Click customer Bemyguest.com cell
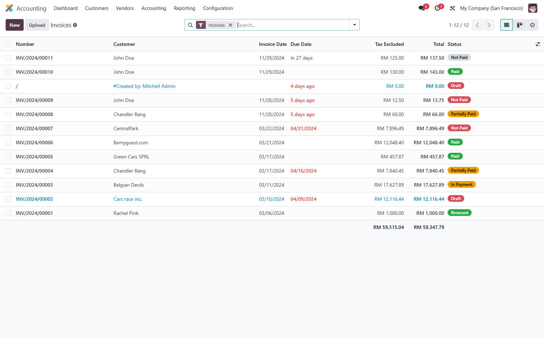Image resolution: width=544 pixels, height=338 pixels. tap(131, 143)
